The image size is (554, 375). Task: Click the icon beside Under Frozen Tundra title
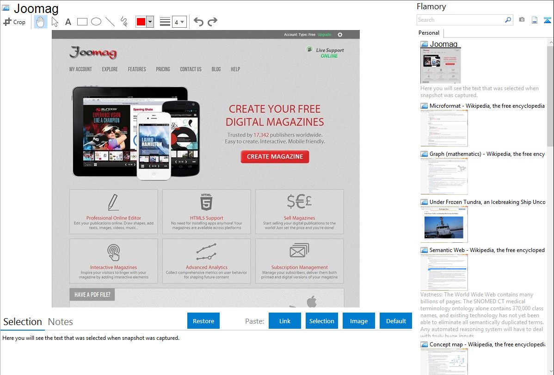click(x=424, y=202)
